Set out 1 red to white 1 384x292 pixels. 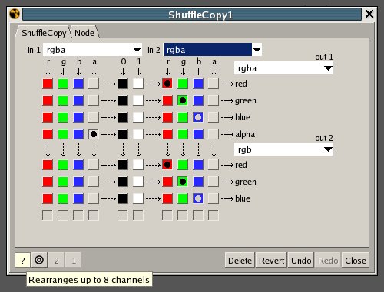point(138,84)
